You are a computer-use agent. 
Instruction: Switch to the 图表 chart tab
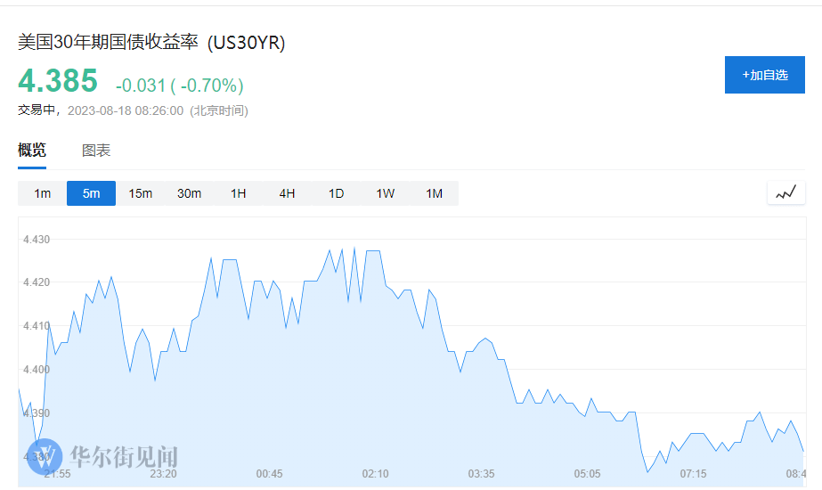tap(96, 151)
